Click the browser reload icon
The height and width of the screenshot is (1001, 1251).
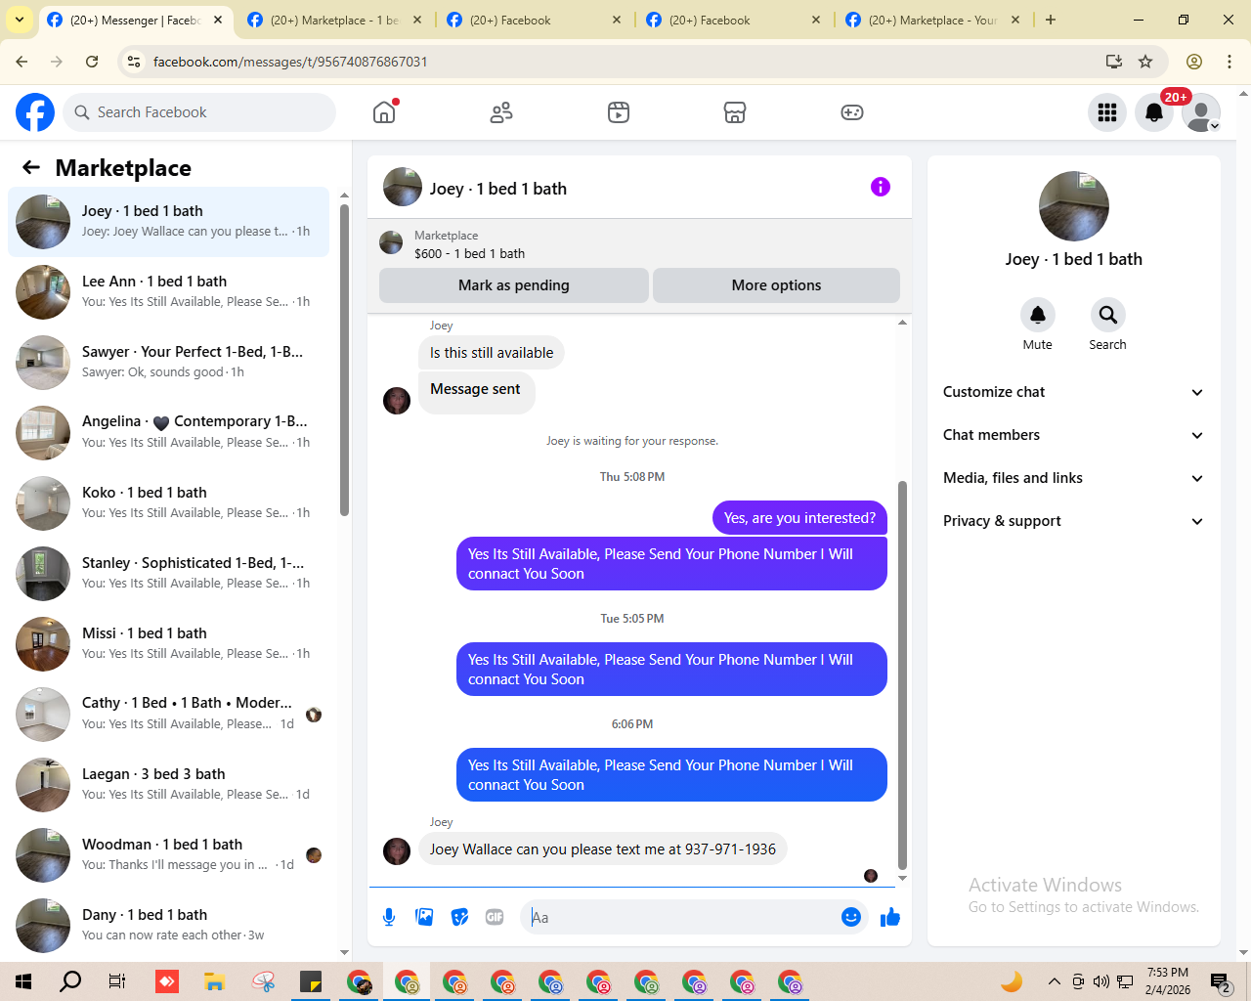92,62
